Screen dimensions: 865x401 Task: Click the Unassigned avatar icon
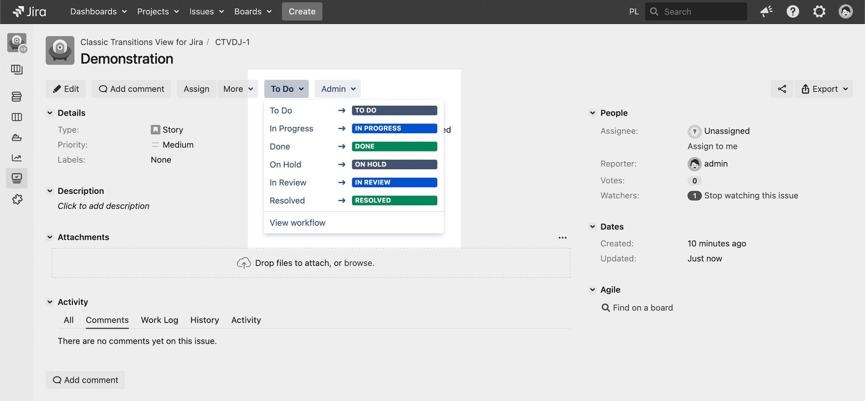694,131
